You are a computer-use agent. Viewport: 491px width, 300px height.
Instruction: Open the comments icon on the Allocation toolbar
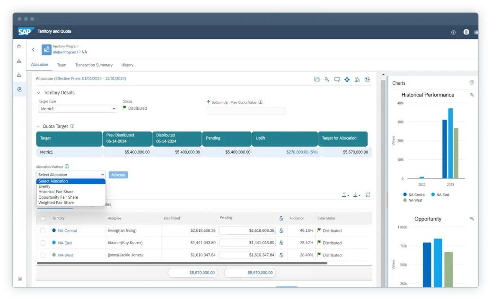[337, 79]
